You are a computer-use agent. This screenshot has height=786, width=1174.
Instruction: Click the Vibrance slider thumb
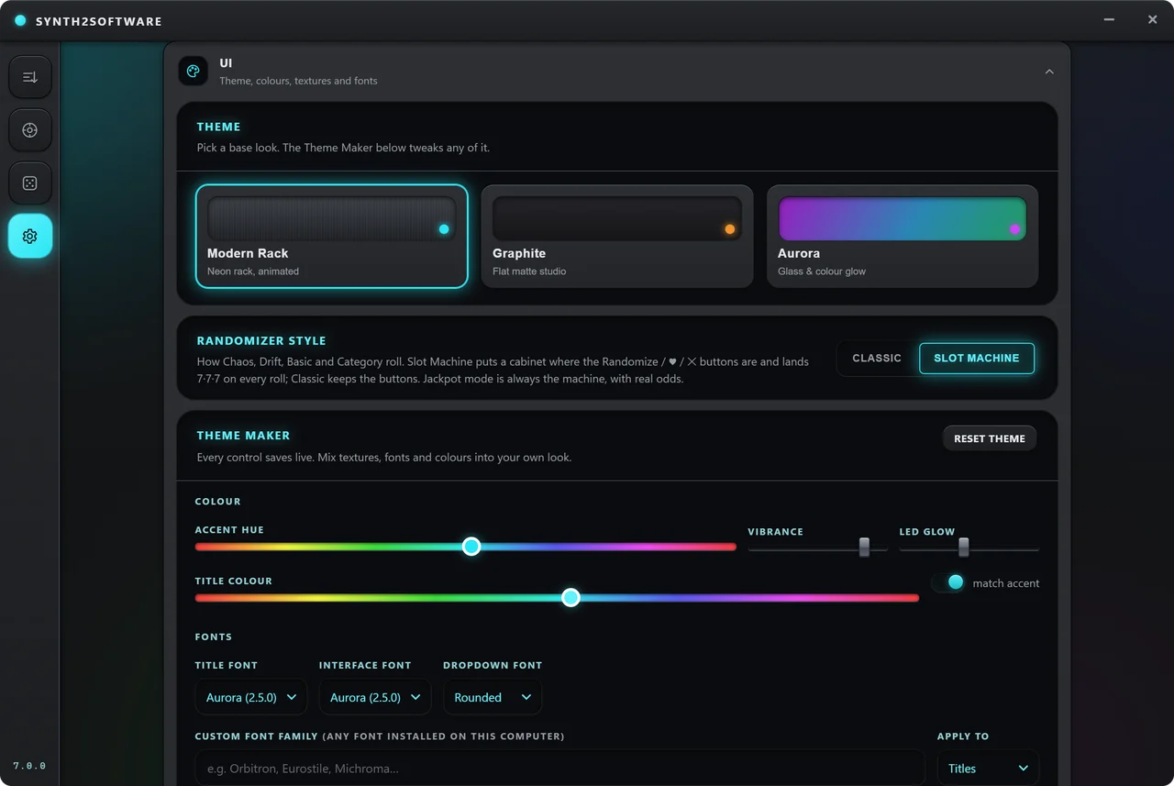pos(864,548)
